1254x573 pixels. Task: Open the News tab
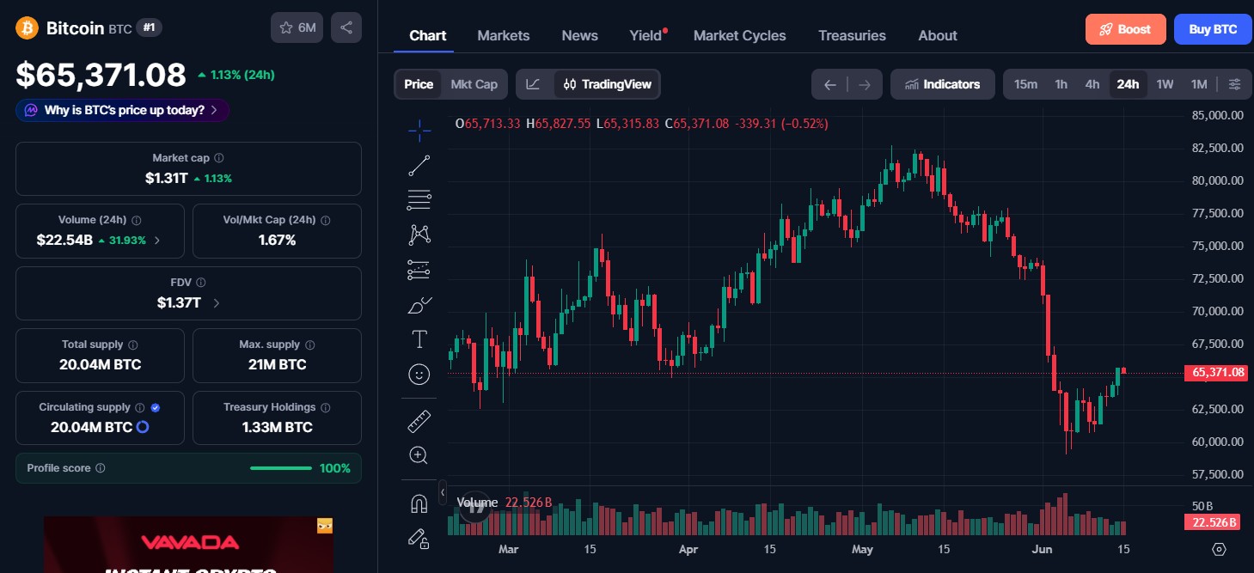[580, 35]
